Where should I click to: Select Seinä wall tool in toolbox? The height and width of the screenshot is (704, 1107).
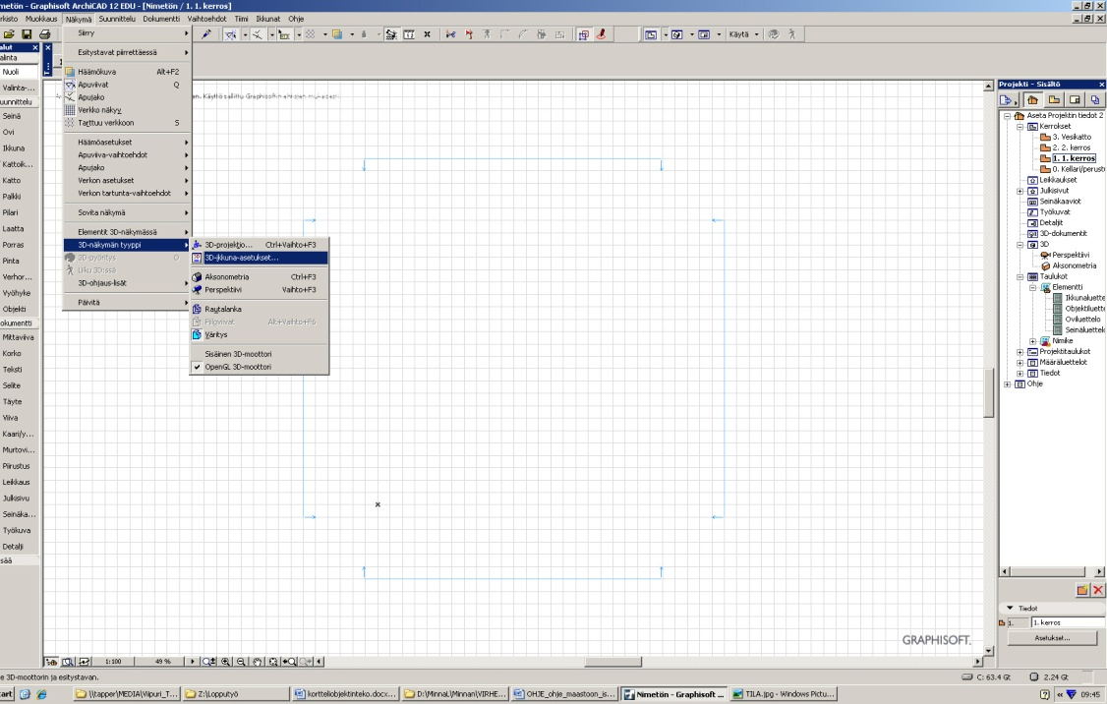point(19,116)
